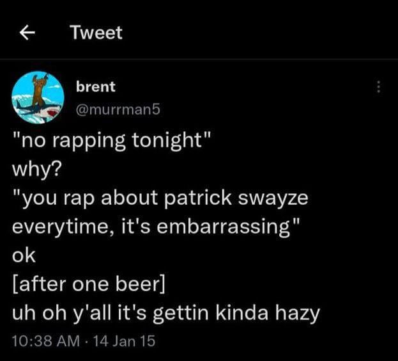Viewport: 398px width, 361px height.
Task: Click the line mentioning patrick swayze
Action: coord(160,198)
